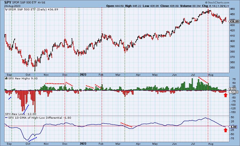240x146 pixels.
Task: Click the 2023 year label under the differential panel
Action: click(83, 144)
